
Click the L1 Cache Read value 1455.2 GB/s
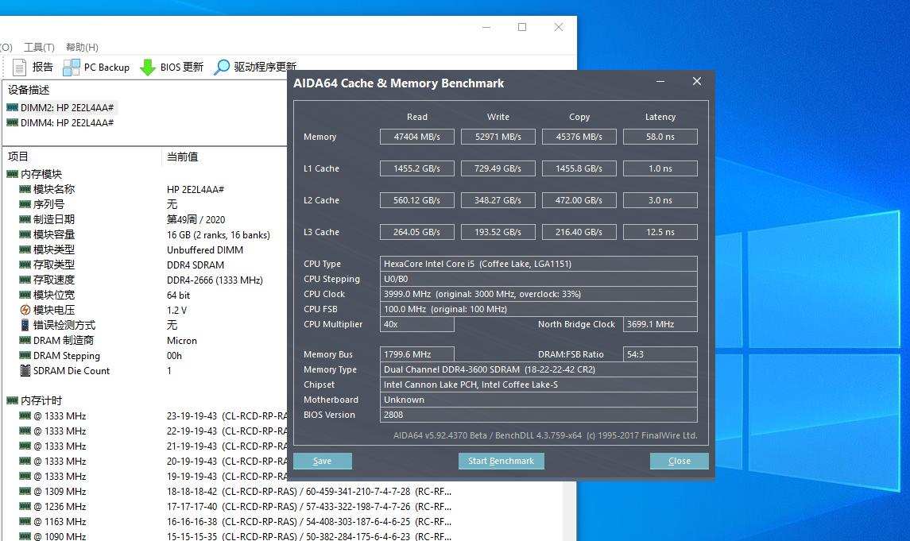click(416, 168)
